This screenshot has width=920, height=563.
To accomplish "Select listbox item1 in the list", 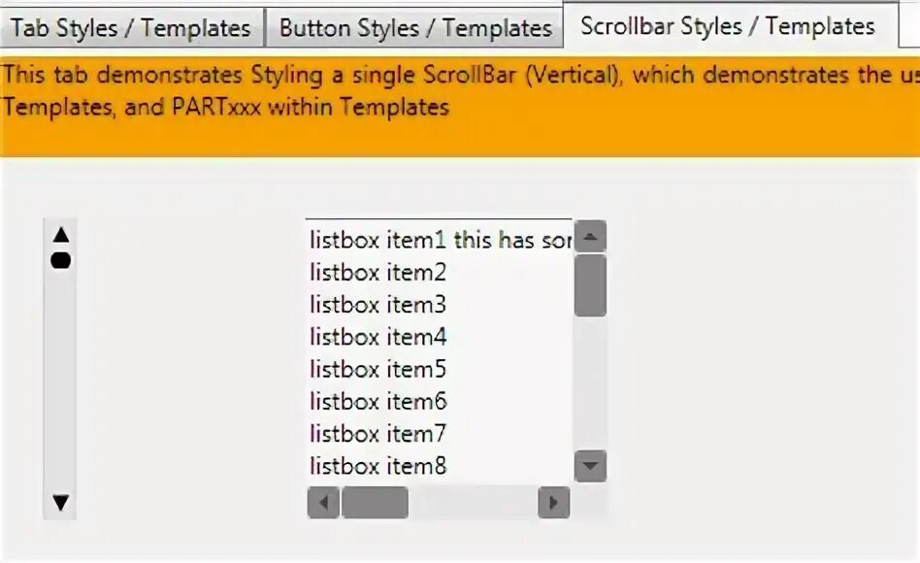I will pos(439,240).
